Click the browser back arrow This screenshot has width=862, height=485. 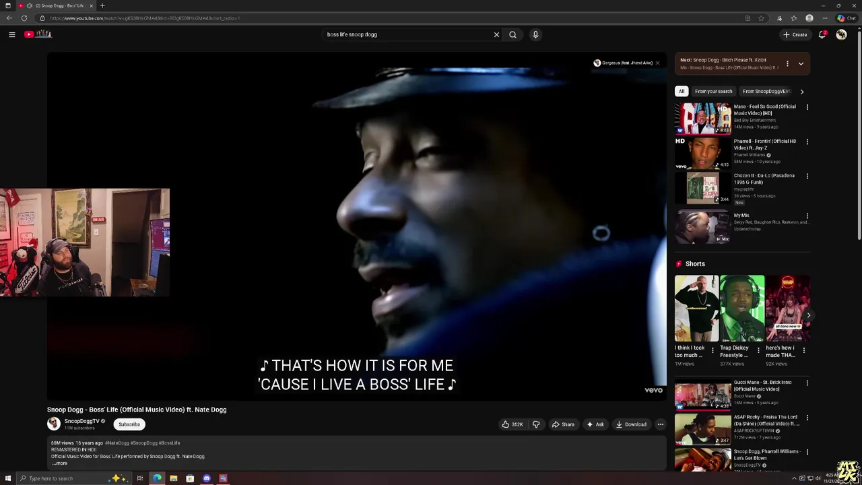point(9,18)
